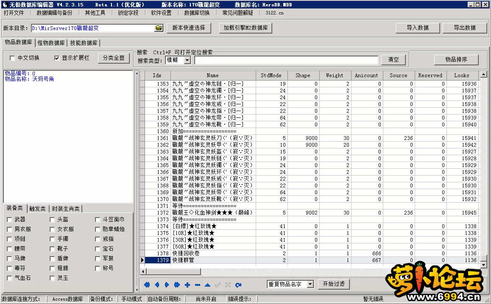Go to the previous record arrow

click(x=157, y=284)
